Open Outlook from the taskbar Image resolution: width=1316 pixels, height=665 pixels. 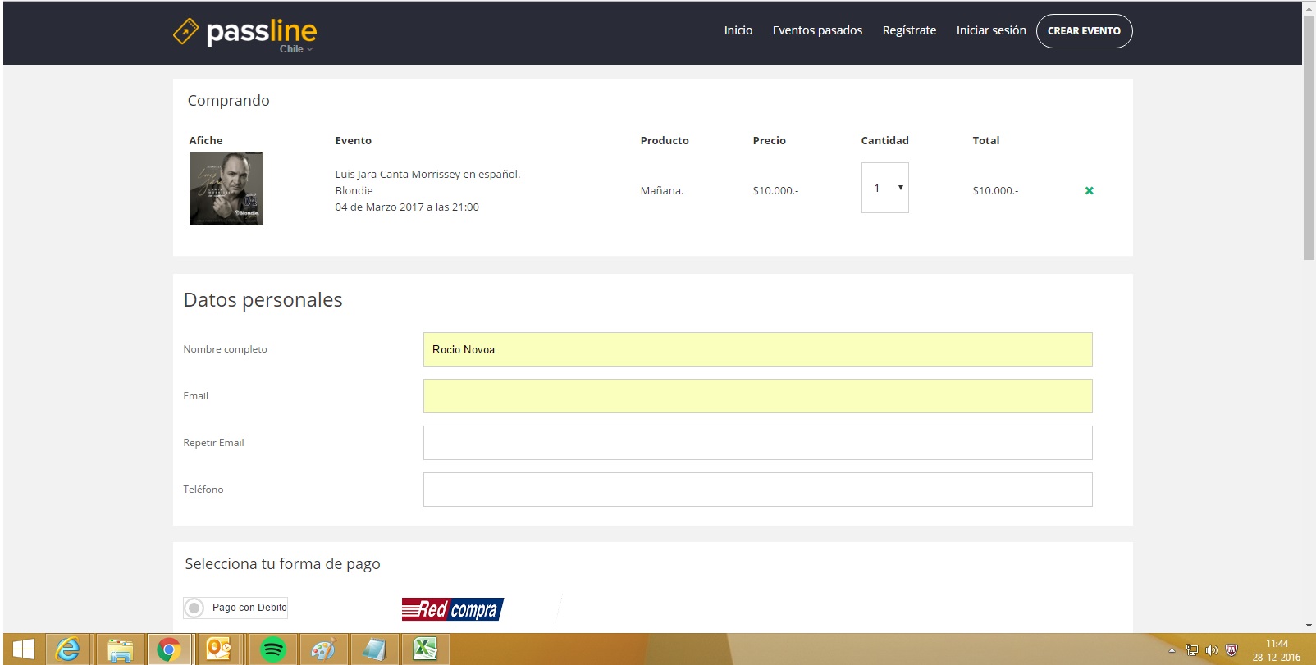[219, 649]
